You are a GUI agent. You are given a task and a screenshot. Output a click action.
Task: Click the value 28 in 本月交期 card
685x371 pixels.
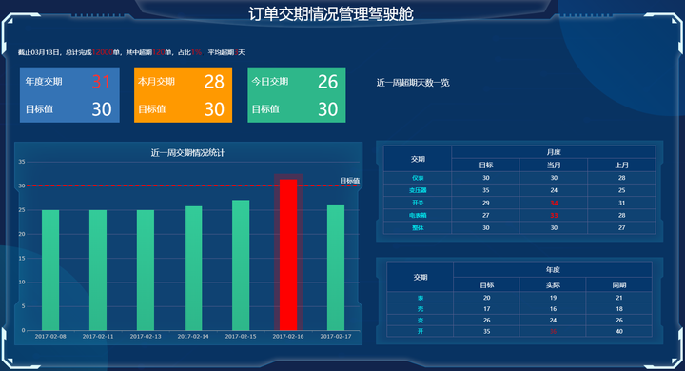[214, 82]
